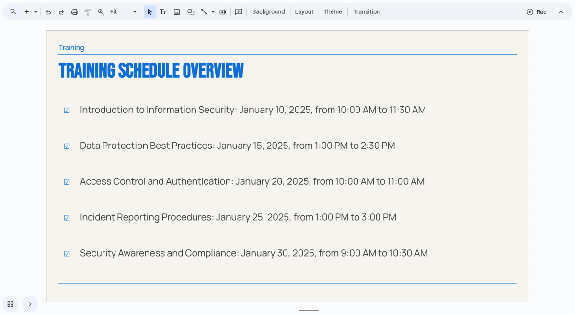575x314 pixels.
Task: Open the Fit zoom level dropdown
Action: tap(123, 12)
